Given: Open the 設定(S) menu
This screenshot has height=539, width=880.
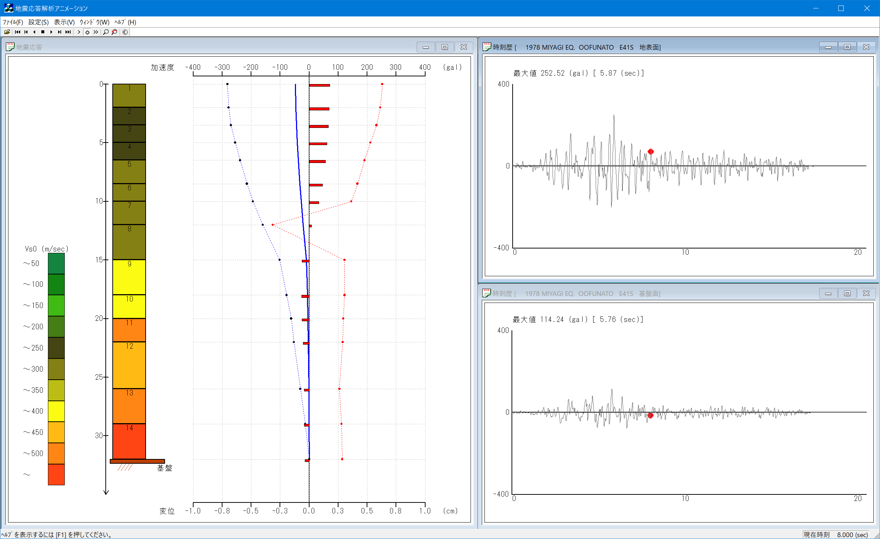Looking at the screenshot, I should (x=38, y=22).
